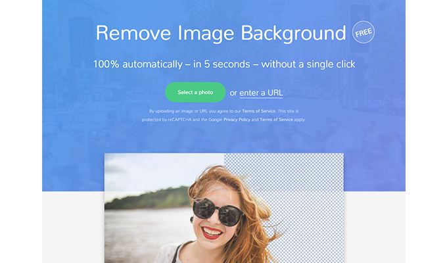
Task: Click the circular FREE badge
Action: click(364, 32)
